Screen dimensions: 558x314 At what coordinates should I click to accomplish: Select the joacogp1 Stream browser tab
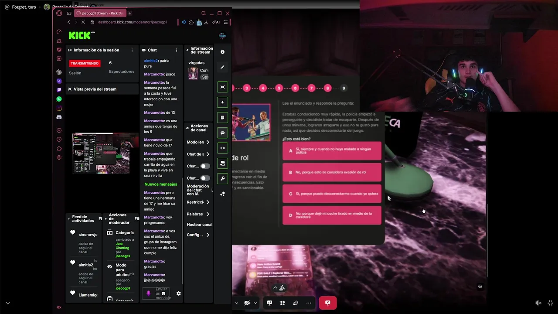[100, 13]
